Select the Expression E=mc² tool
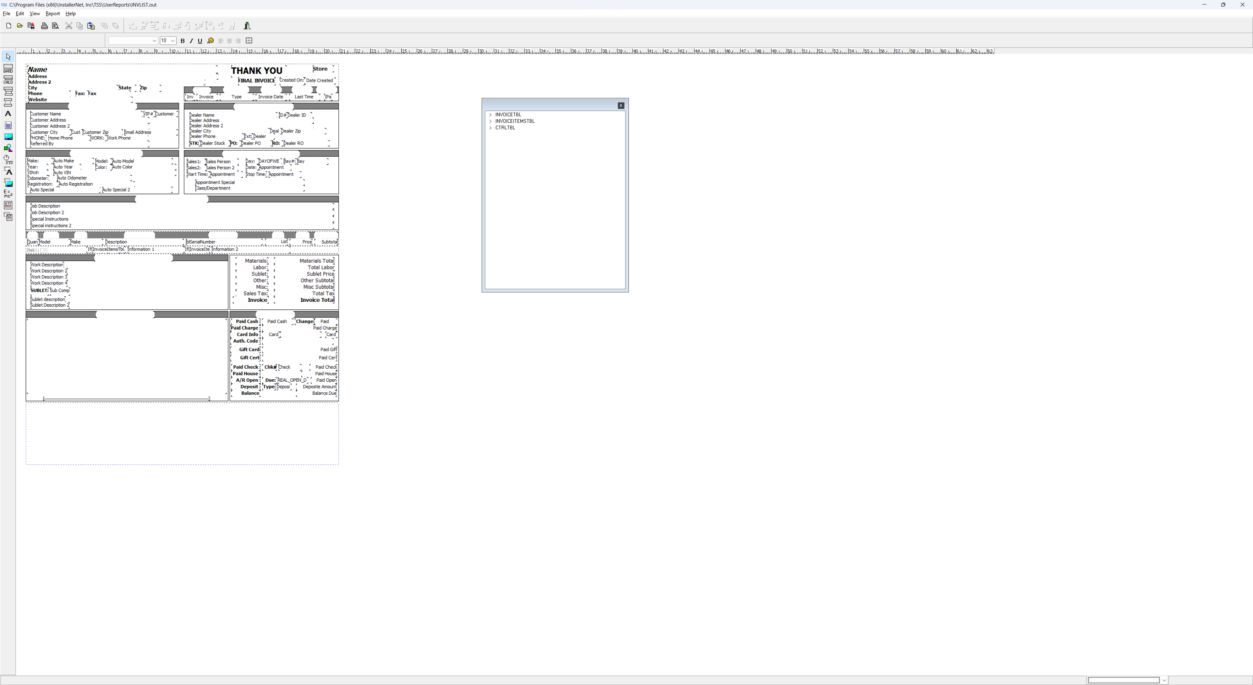The height and width of the screenshot is (685, 1253). 8,193
